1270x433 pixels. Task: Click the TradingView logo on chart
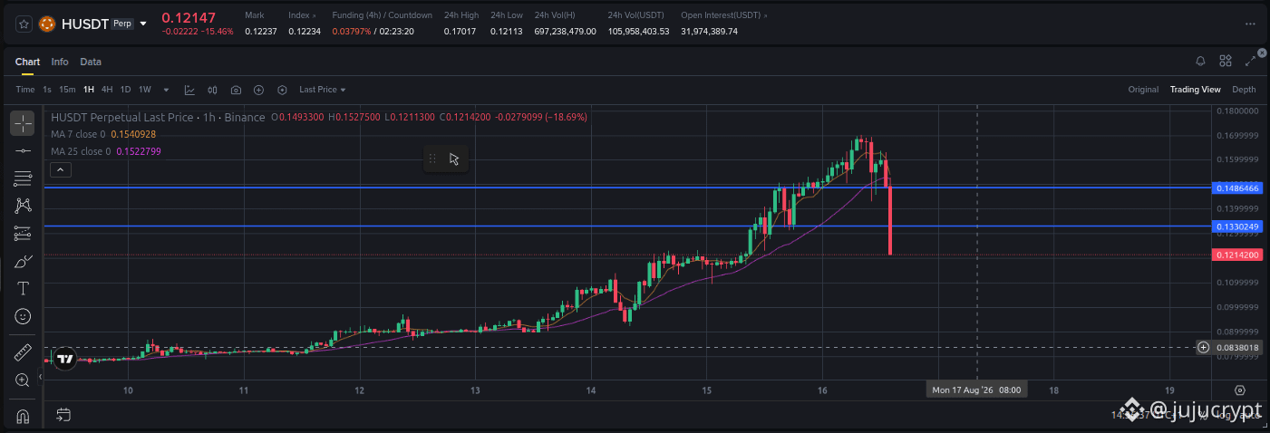click(x=64, y=359)
